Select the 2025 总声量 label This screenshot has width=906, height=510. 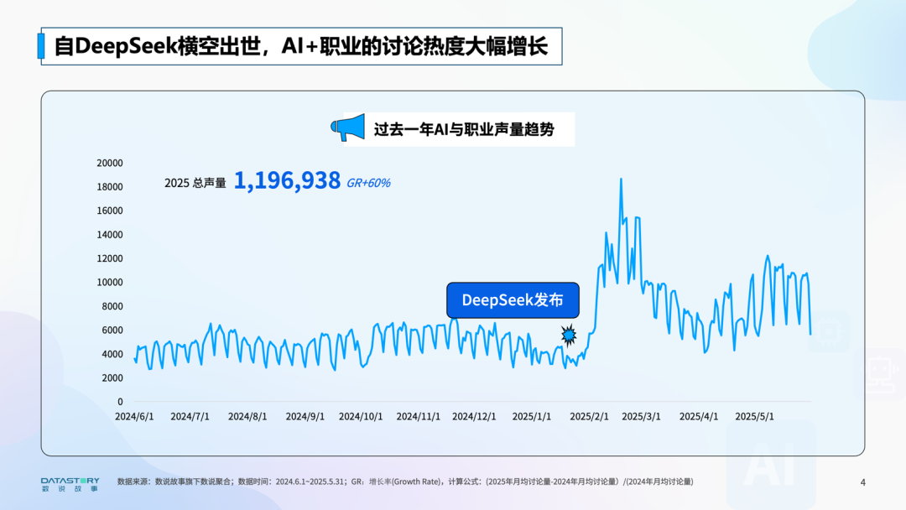[195, 182]
